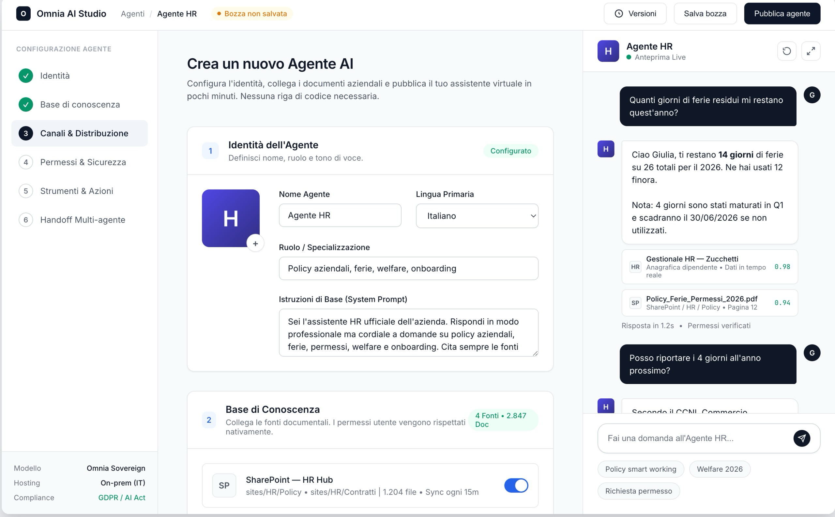Click step number 5 circle icon

pos(26,191)
